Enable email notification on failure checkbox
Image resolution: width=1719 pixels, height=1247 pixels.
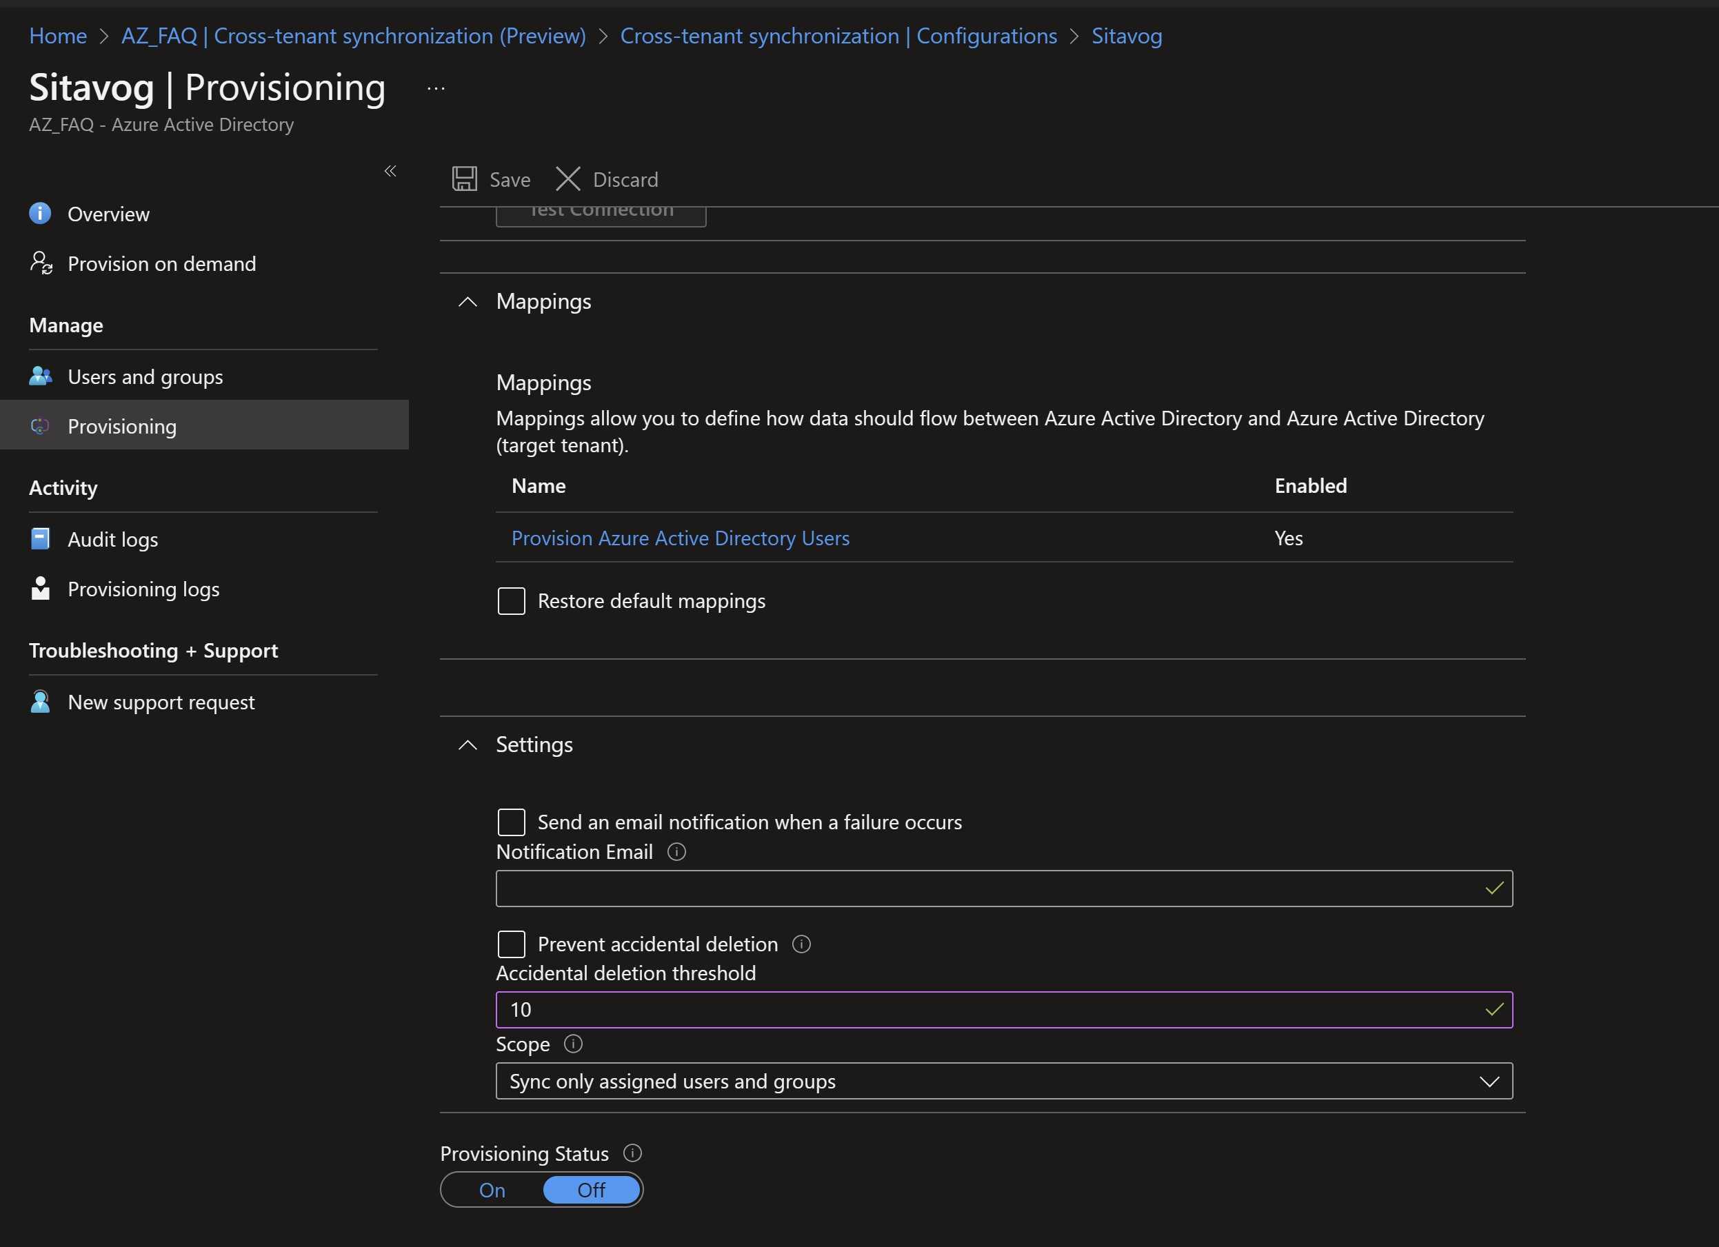click(512, 822)
